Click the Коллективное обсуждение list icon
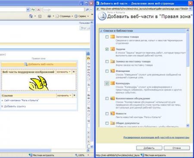 pyautogui.click(x=113, y=98)
